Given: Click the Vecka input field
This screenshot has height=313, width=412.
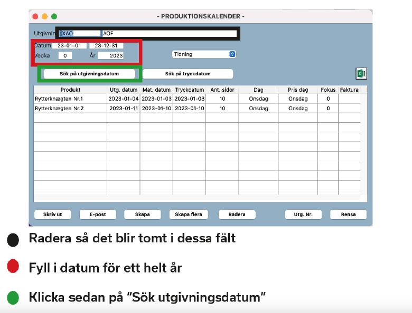Looking at the screenshot, I should 65,55.
